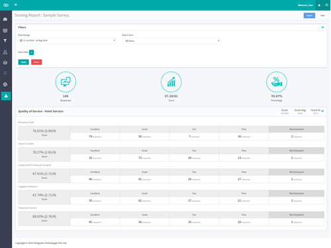The height and width of the screenshot is (248, 331).
Task: Open the dashboard home icon in sidebar
Action: tap(5, 19)
